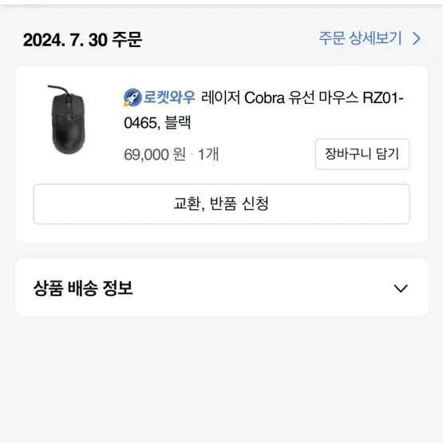Click the 로켓와우 label text
Image resolution: width=443 pixels, height=443 pixels.
[x=169, y=97]
